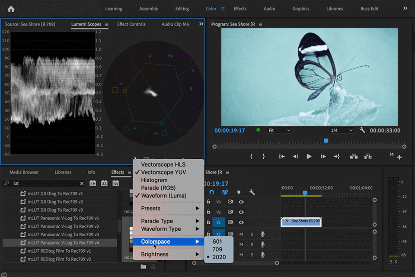Toggle the Linked Selection icon in the timeline
Image resolution: width=415 pixels, height=277 pixels.
[x=224, y=192]
